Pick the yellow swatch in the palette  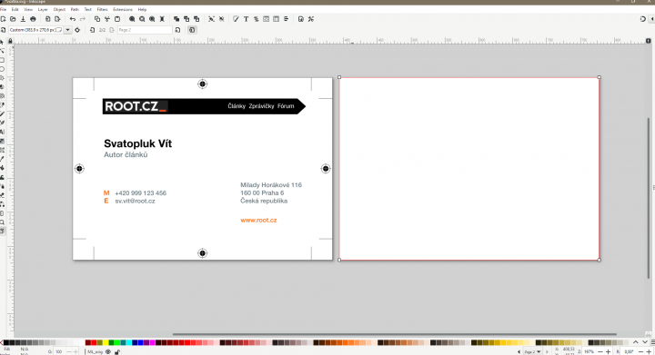[106, 342]
